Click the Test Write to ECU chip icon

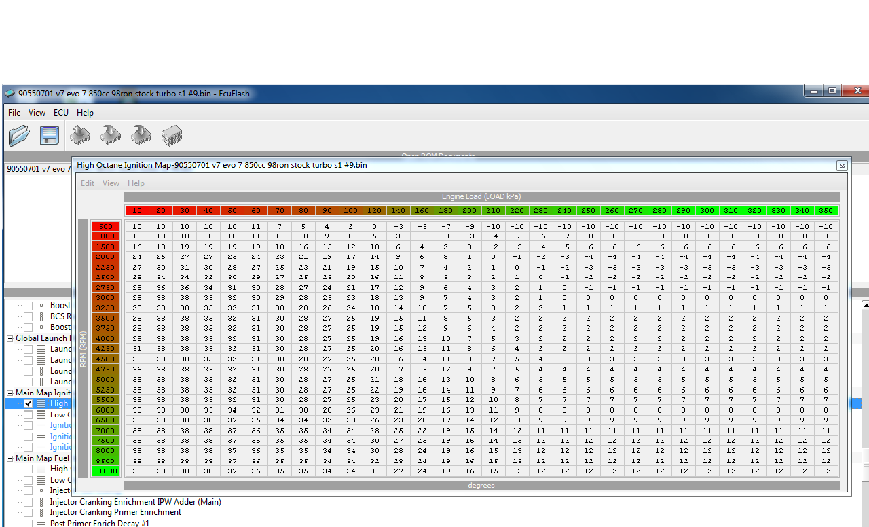click(x=141, y=135)
